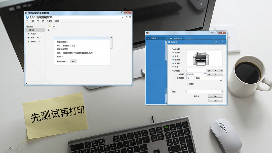Image resolution: width=272 pixels, height=153 pixels.
Task: Click the upper of two buttons at the dialog's bottom right
Action: [x=215, y=96]
